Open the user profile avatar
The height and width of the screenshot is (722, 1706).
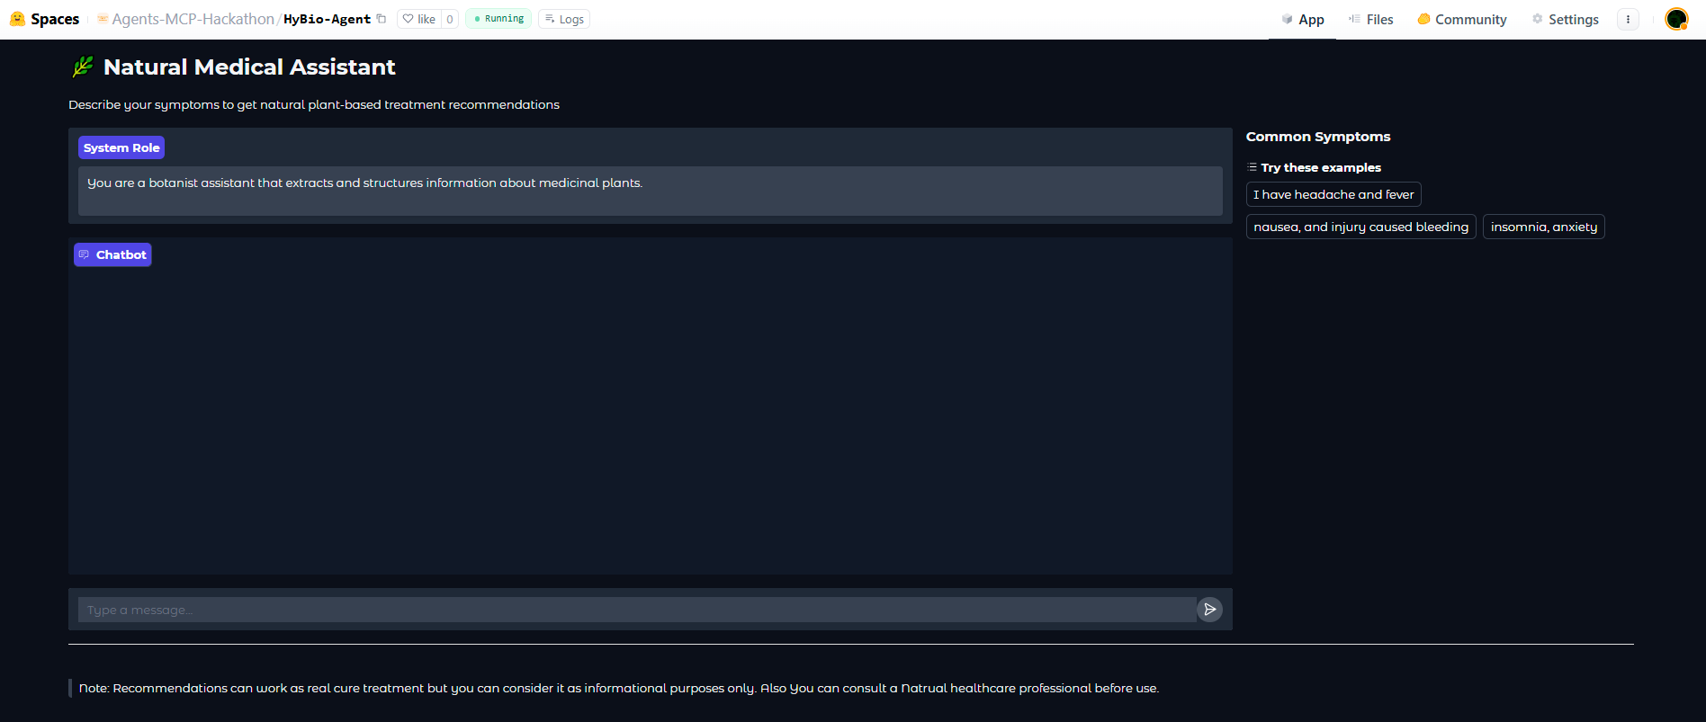pyautogui.click(x=1675, y=19)
